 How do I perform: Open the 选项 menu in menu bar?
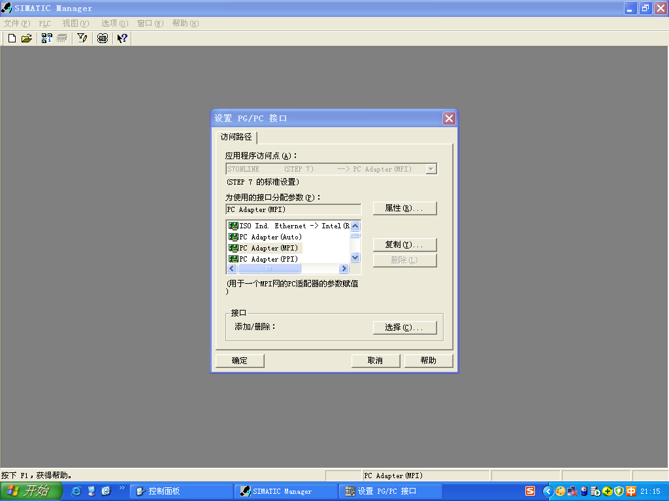[114, 23]
